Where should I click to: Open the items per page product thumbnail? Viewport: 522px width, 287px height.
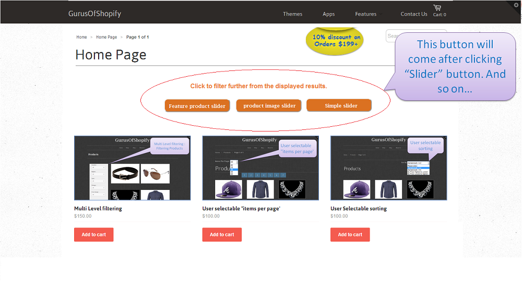[x=260, y=168]
